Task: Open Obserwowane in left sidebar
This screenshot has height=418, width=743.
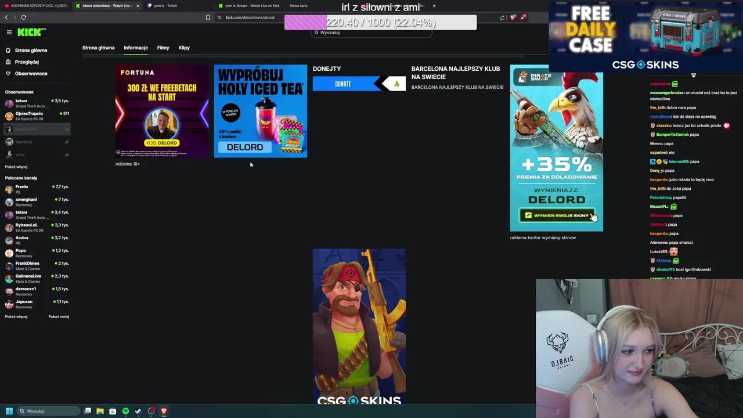Action: [27, 74]
